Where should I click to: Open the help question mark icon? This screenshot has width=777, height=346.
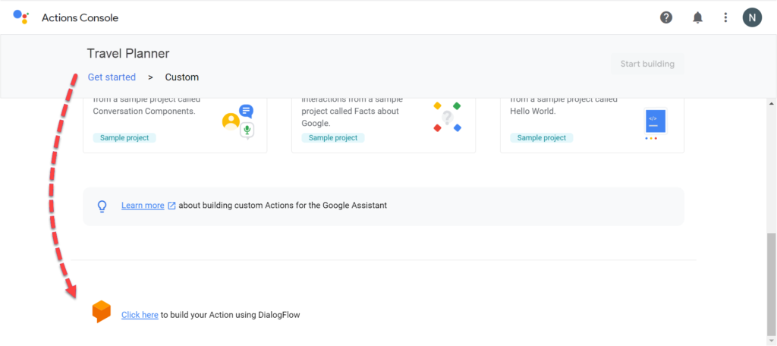666,17
